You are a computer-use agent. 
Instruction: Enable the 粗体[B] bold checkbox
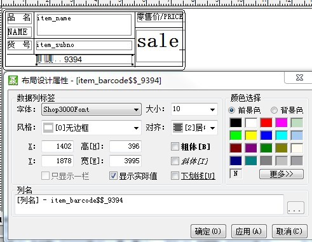coord(175,147)
